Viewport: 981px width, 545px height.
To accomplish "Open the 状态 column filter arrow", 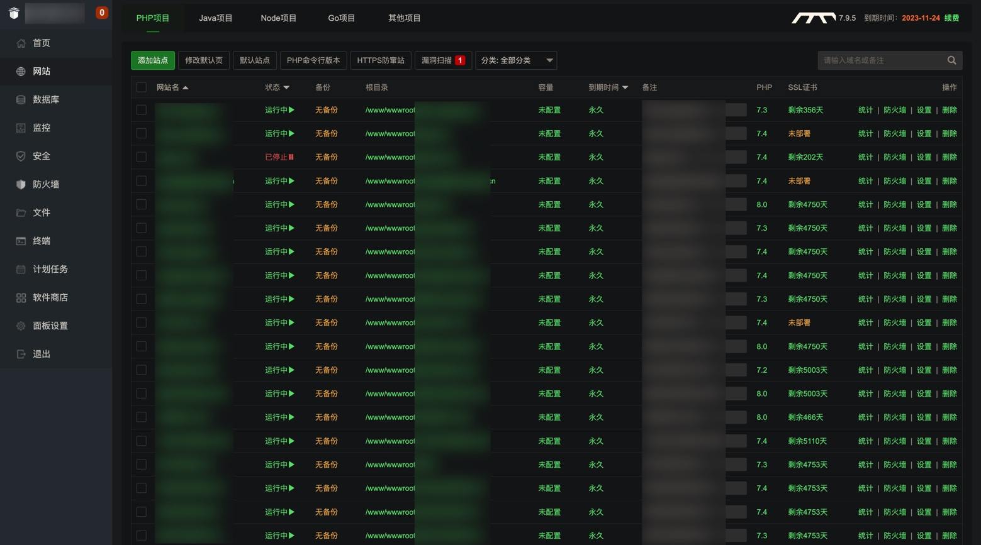I will tap(286, 88).
